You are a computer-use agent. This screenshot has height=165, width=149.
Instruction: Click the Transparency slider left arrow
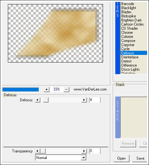(x=37, y=151)
